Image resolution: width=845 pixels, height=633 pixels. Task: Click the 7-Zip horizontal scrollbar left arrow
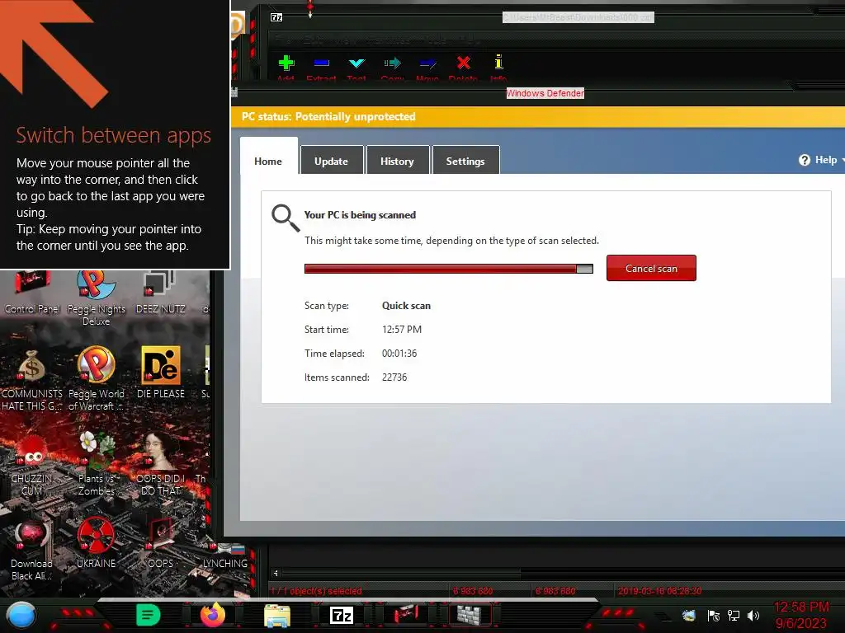click(x=276, y=574)
